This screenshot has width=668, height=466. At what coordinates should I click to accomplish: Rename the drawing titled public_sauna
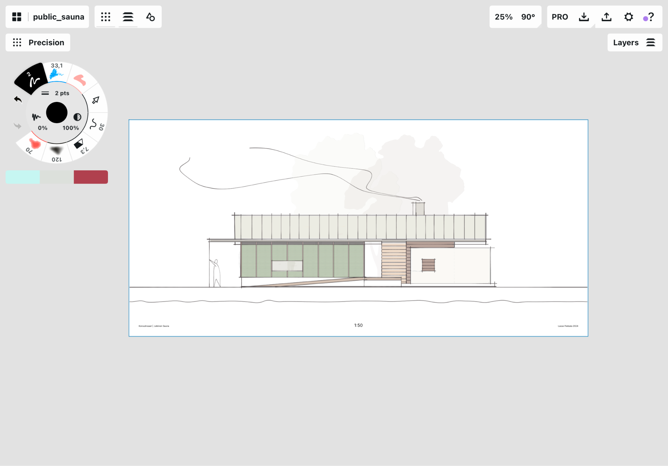[x=59, y=17]
